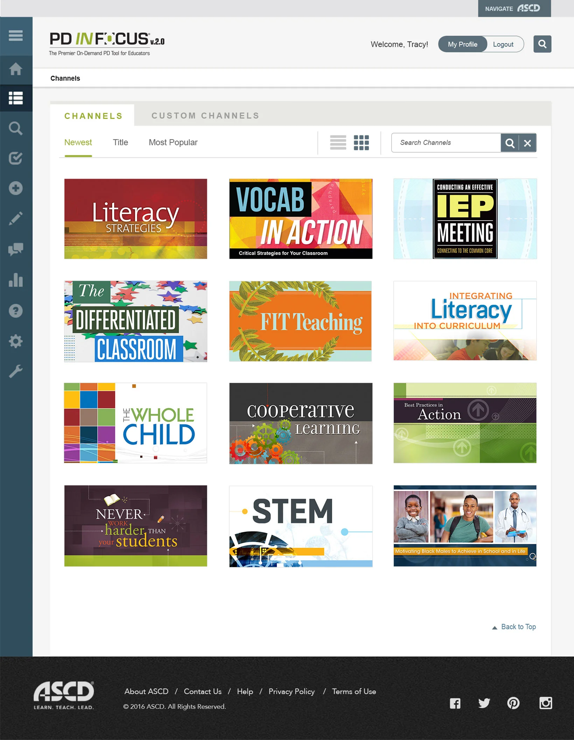The width and height of the screenshot is (574, 740).
Task: Switch to list view layout icon
Action: click(x=338, y=143)
